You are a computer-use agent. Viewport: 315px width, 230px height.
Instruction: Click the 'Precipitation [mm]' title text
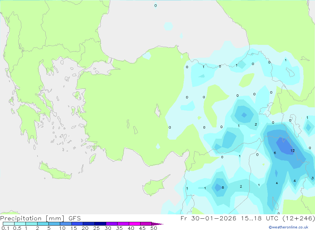tap(32, 218)
